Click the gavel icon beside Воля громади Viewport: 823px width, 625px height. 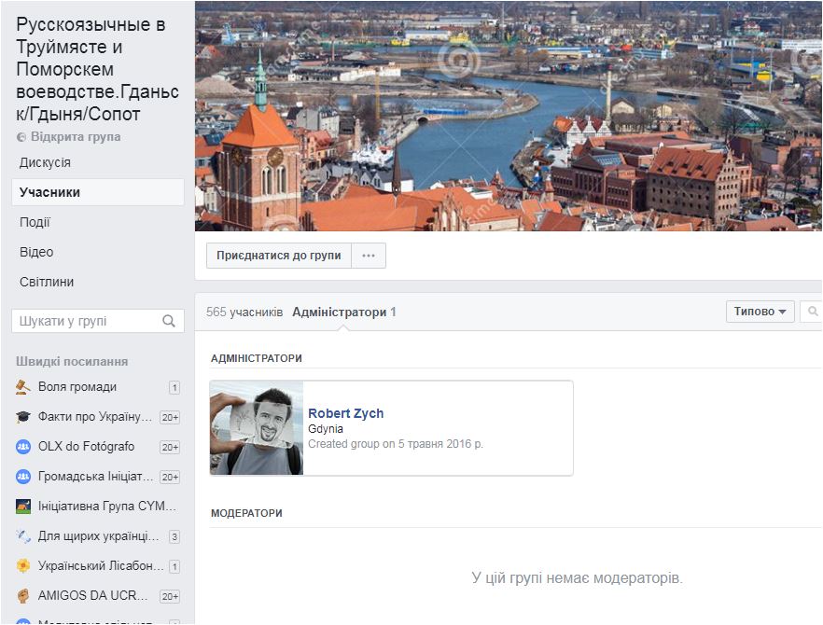(x=23, y=387)
